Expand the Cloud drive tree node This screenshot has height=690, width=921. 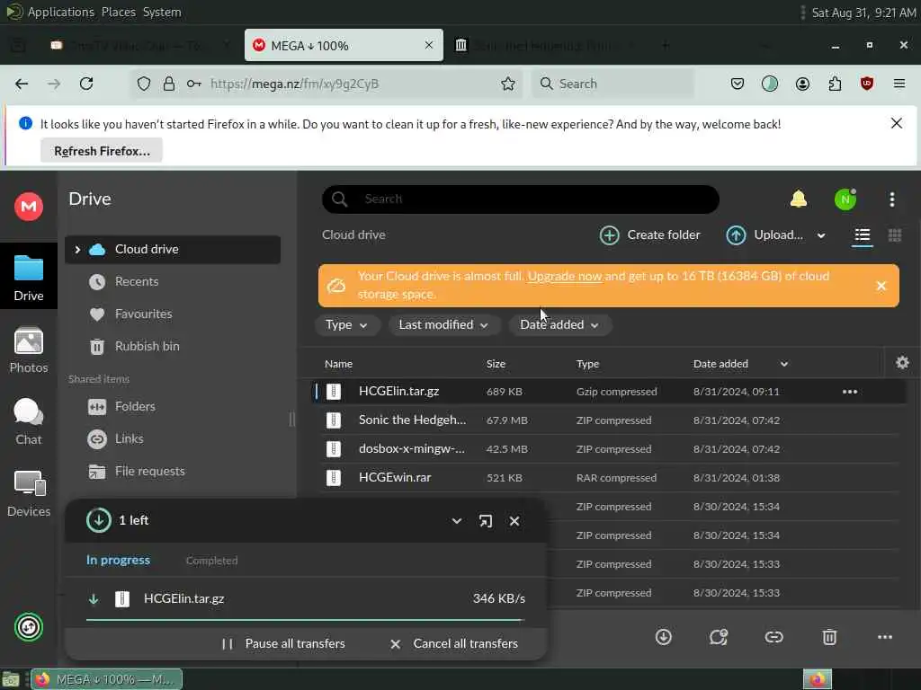[77, 250]
